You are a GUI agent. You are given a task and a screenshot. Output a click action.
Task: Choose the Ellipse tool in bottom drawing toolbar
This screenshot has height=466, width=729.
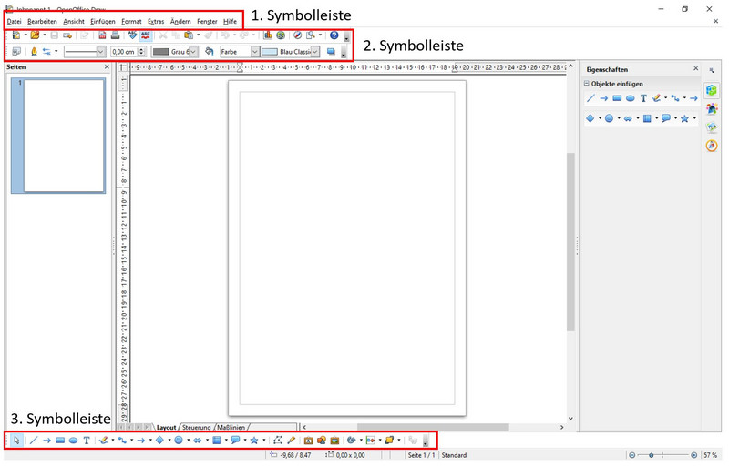click(73, 441)
